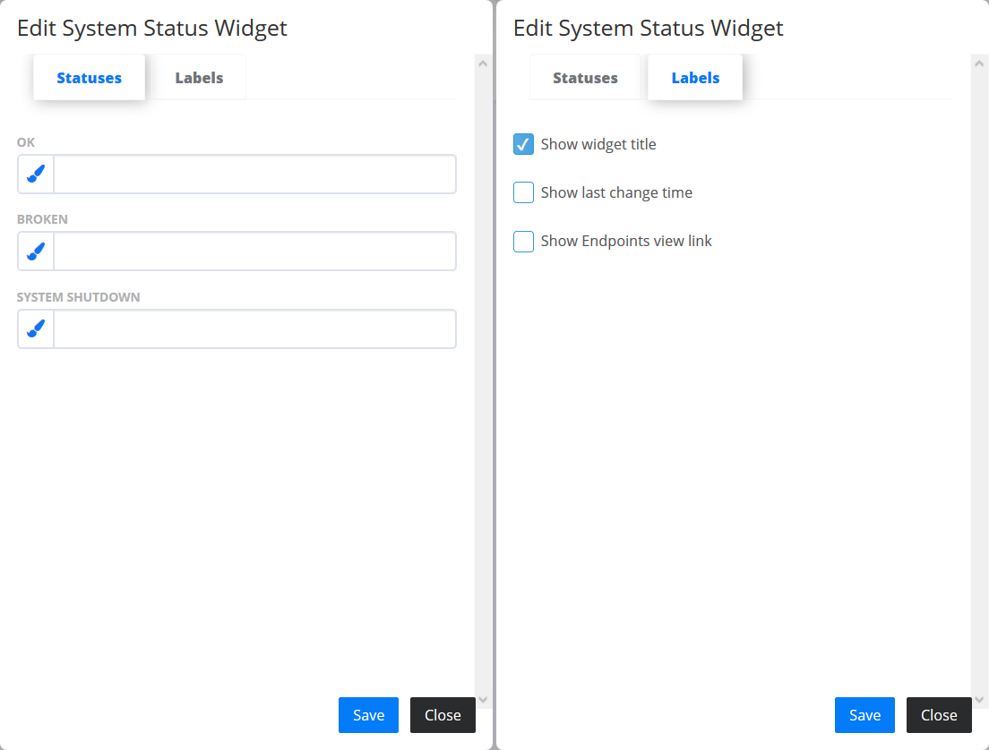Open the color brush for BROKEN status
The width and height of the screenshot is (989, 750).
point(36,251)
